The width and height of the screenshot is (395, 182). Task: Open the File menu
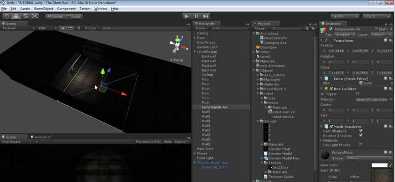(x=4, y=9)
